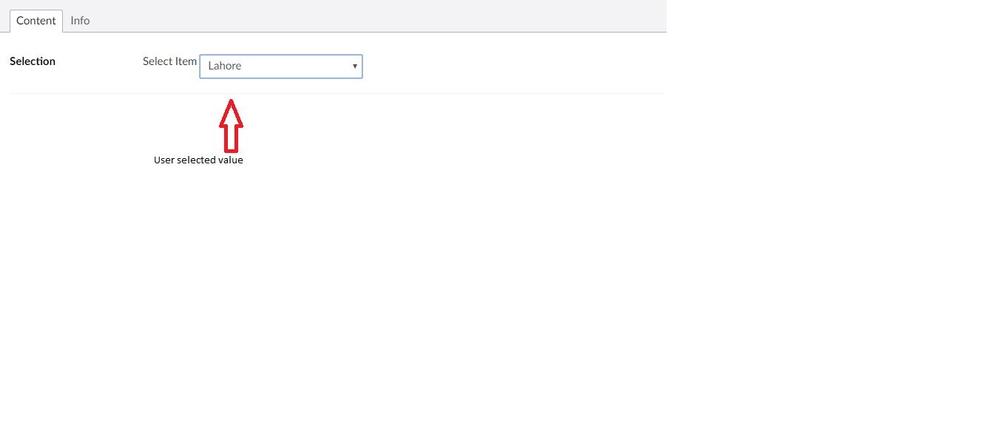Open the Select Item dropdown

280,67
